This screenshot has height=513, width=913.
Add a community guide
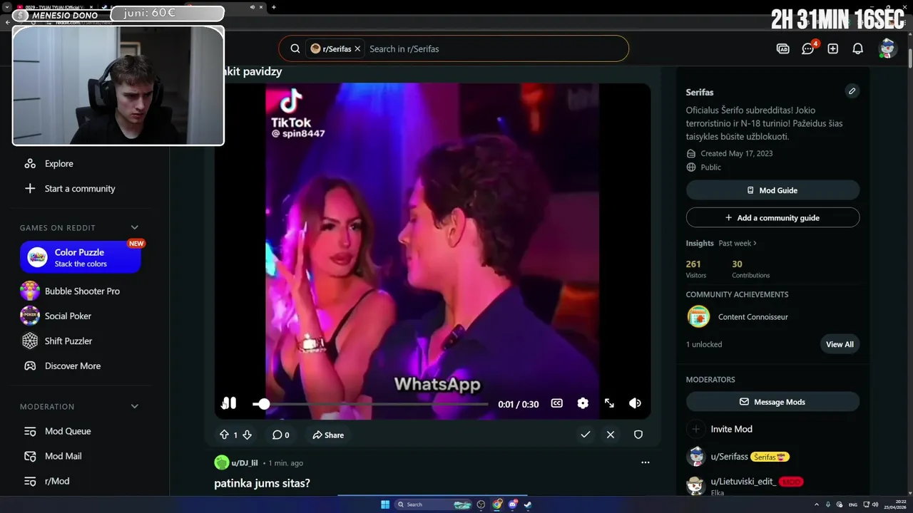[772, 217]
